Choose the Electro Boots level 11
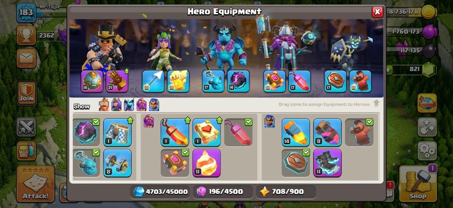This screenshot has height=208, width=453. (327, 163)
